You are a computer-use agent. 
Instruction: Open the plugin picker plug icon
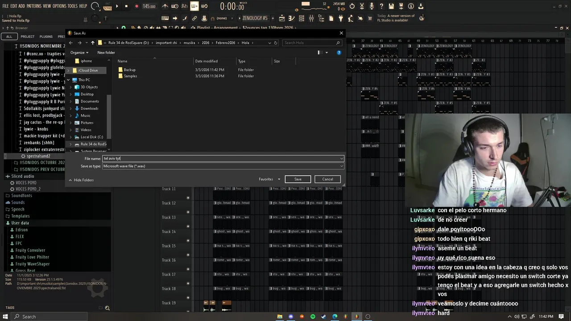click(341, 18)
